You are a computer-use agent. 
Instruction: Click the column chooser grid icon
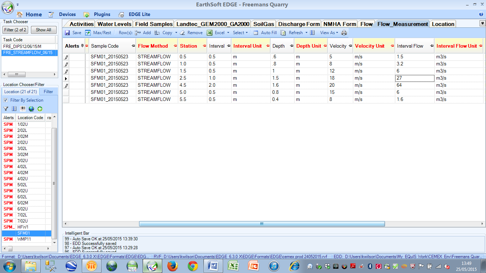click(x=14, y=109)
